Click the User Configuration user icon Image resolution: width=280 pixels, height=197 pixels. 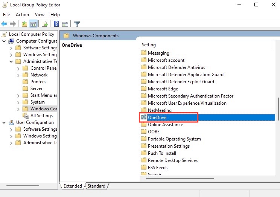point(11,122)
